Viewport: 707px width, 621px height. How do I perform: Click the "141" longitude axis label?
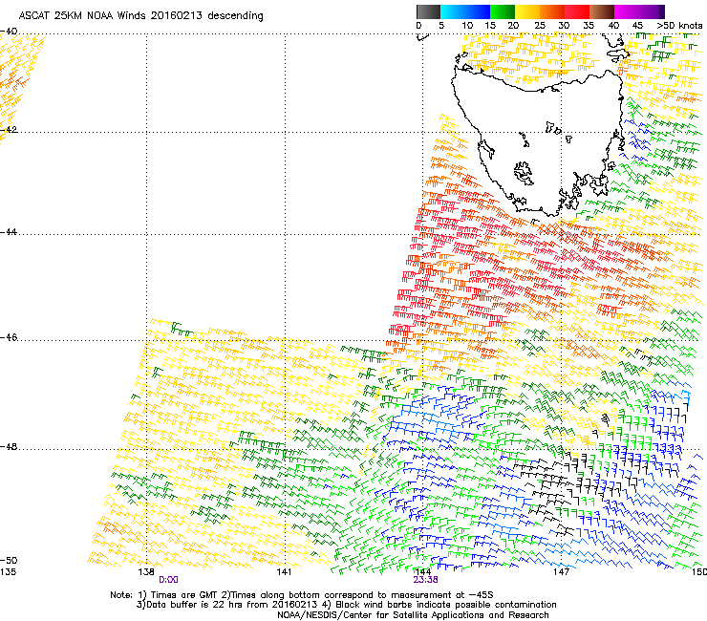(285, 572)
